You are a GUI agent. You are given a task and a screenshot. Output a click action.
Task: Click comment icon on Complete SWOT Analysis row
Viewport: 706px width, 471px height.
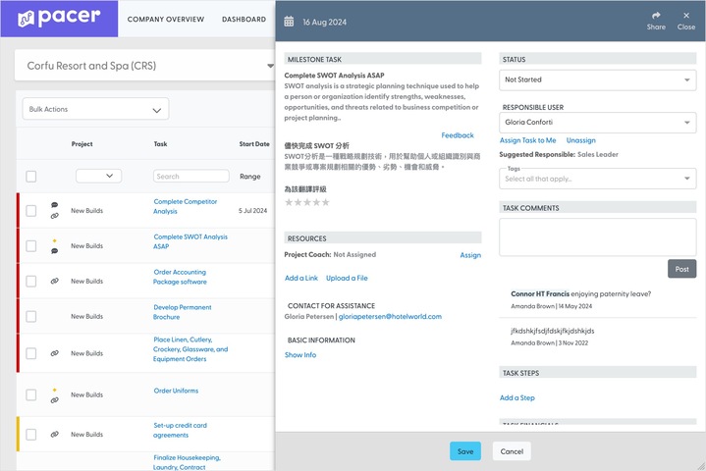pyautogui.click(x=54, y=251)
